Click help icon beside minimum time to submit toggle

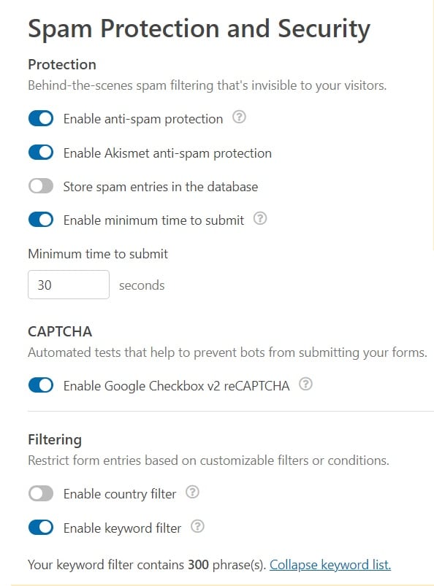tap(260, 218)
